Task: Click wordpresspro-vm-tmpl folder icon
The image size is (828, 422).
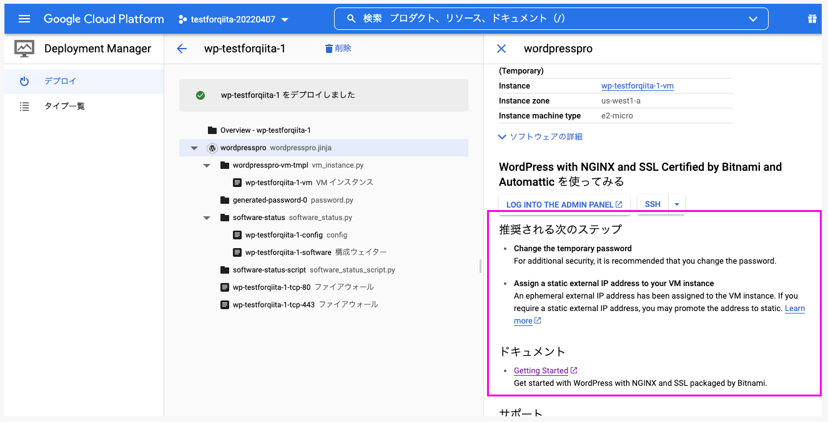Action: coord(225,165)
